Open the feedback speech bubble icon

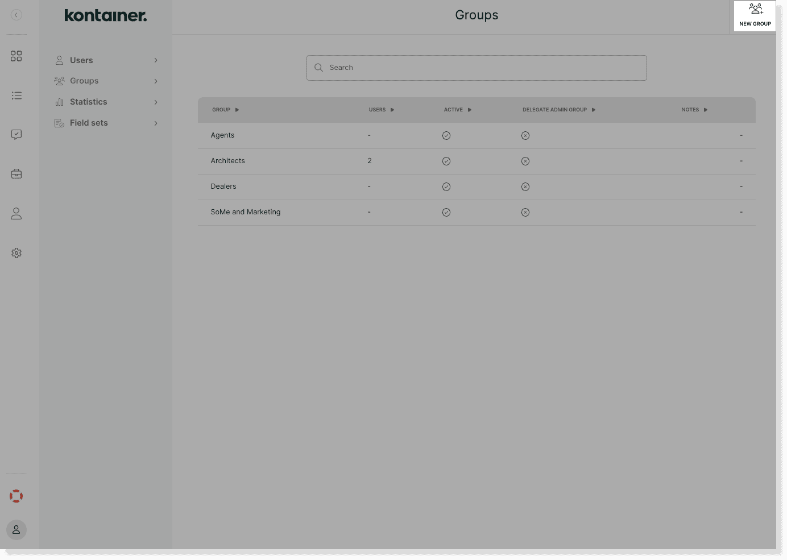pyautogui.click(x=16, y=135)
